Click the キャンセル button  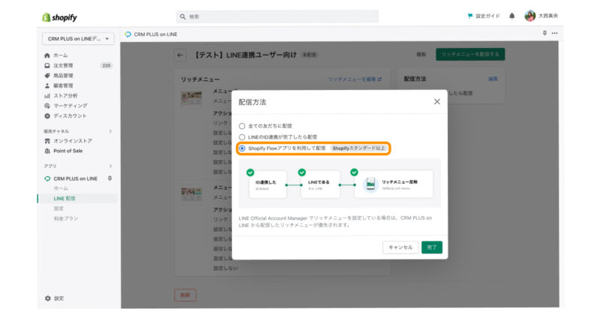click(400, 247)
